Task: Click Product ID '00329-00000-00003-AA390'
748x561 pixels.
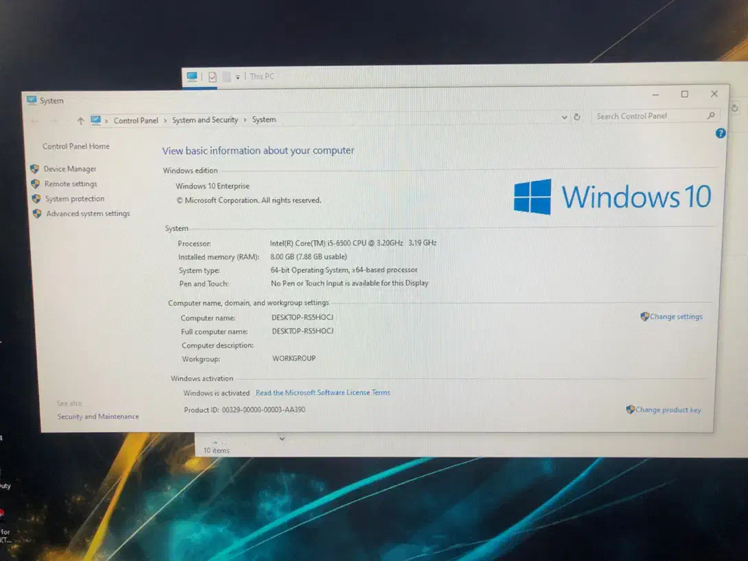Action: point(264,409)
